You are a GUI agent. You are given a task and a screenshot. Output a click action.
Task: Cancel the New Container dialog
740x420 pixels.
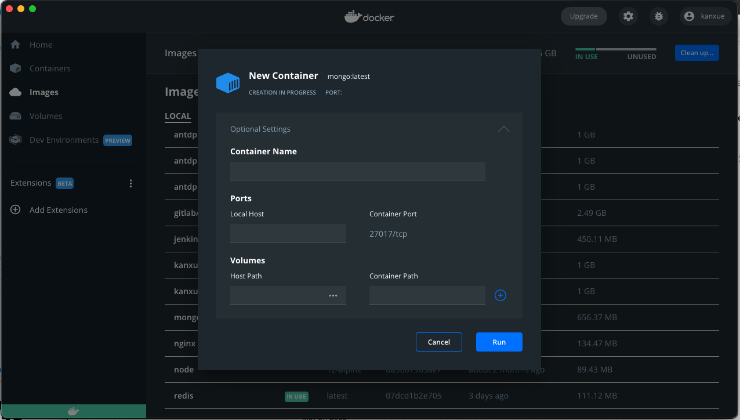439,342
